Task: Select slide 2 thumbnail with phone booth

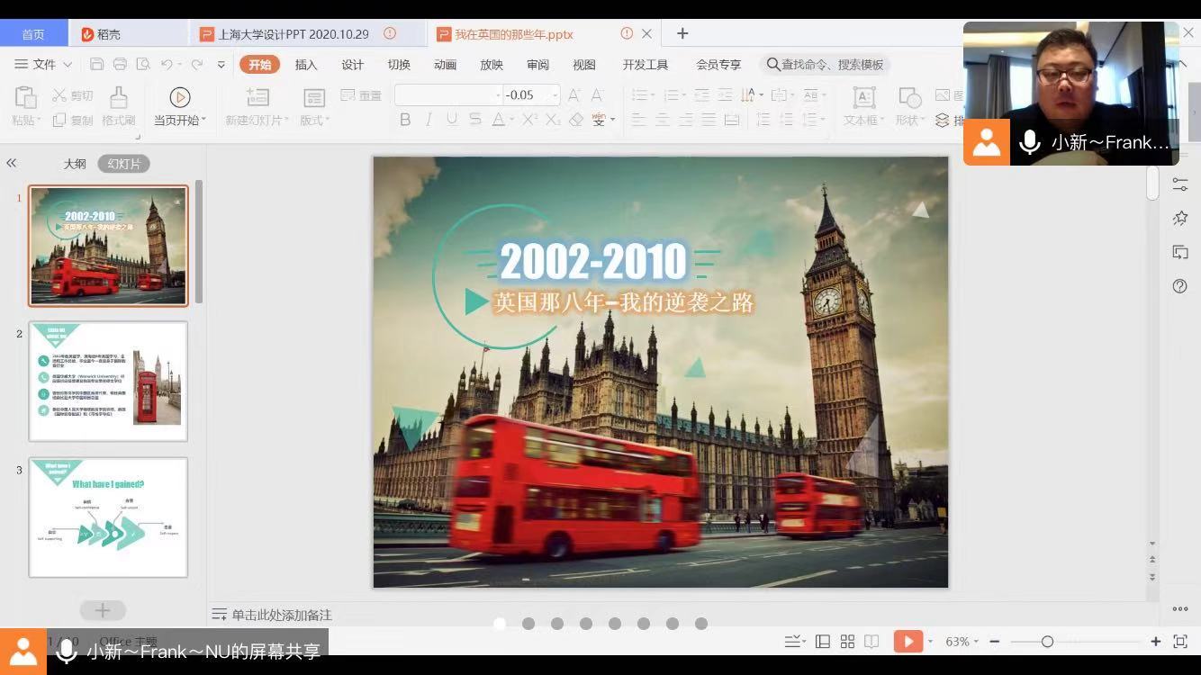Action: click(108, 382)
